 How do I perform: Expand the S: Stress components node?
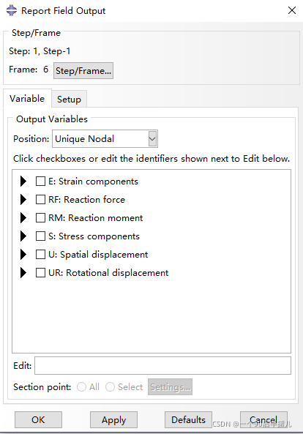click(x=23, y=236)
